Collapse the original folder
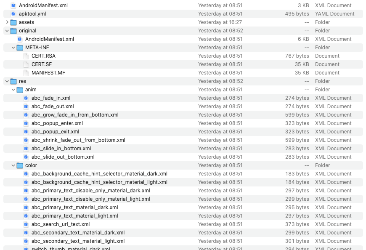366x250 pixels. (x=7, y=31)
